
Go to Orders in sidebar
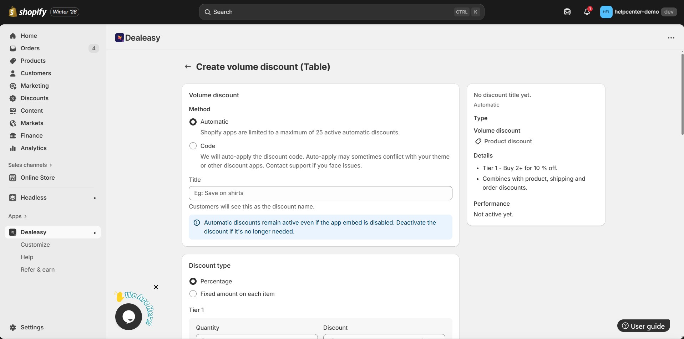tap(30, 48)
